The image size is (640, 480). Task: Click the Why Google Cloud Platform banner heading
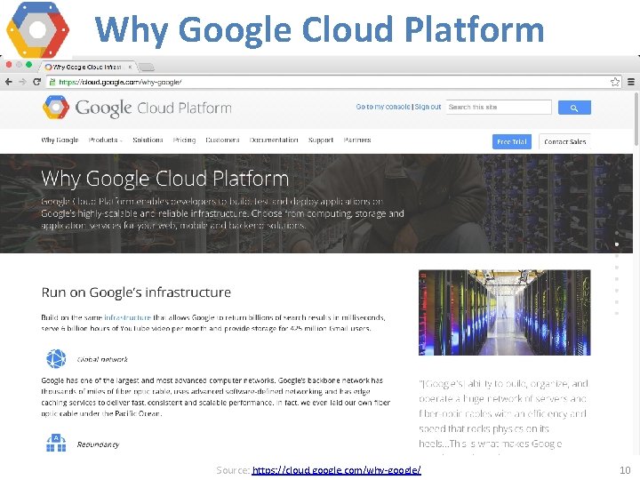[x=165, y=180]
